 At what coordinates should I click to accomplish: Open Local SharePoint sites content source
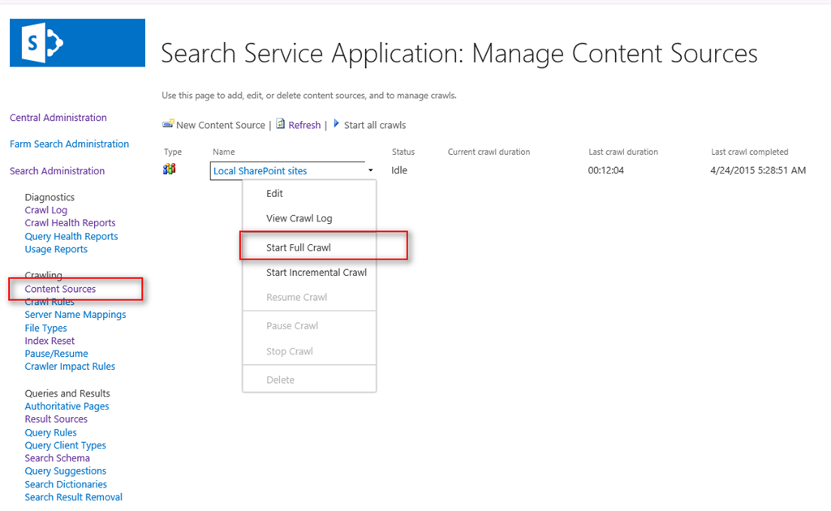pos(260,171)
